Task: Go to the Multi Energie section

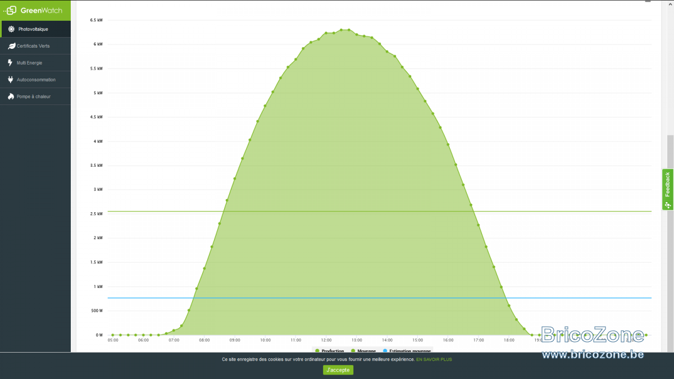Action: tap(35, 63)
